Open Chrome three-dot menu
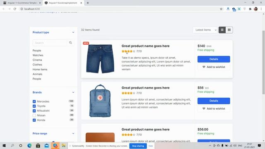The image size is (265, 149). click(261, 9)
